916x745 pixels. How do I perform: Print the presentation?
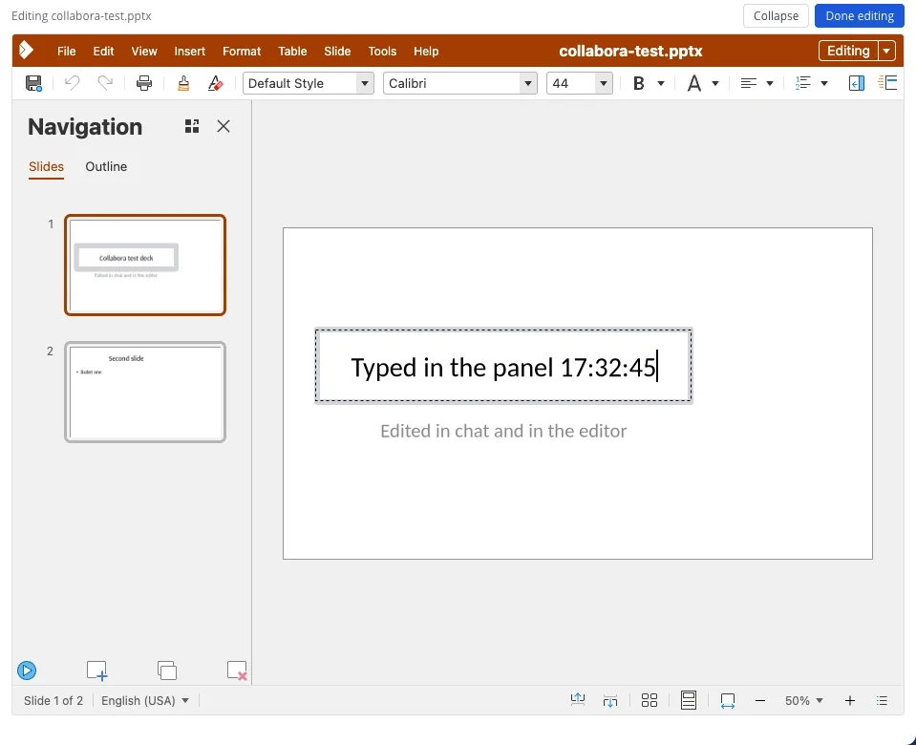[x=144, y=83]
